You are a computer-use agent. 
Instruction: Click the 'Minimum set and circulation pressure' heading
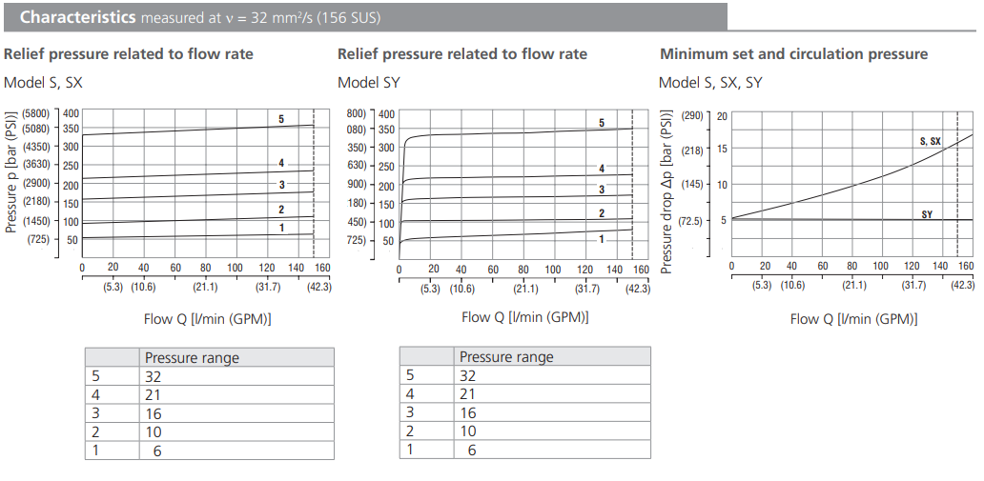click(x=793, y=54)
